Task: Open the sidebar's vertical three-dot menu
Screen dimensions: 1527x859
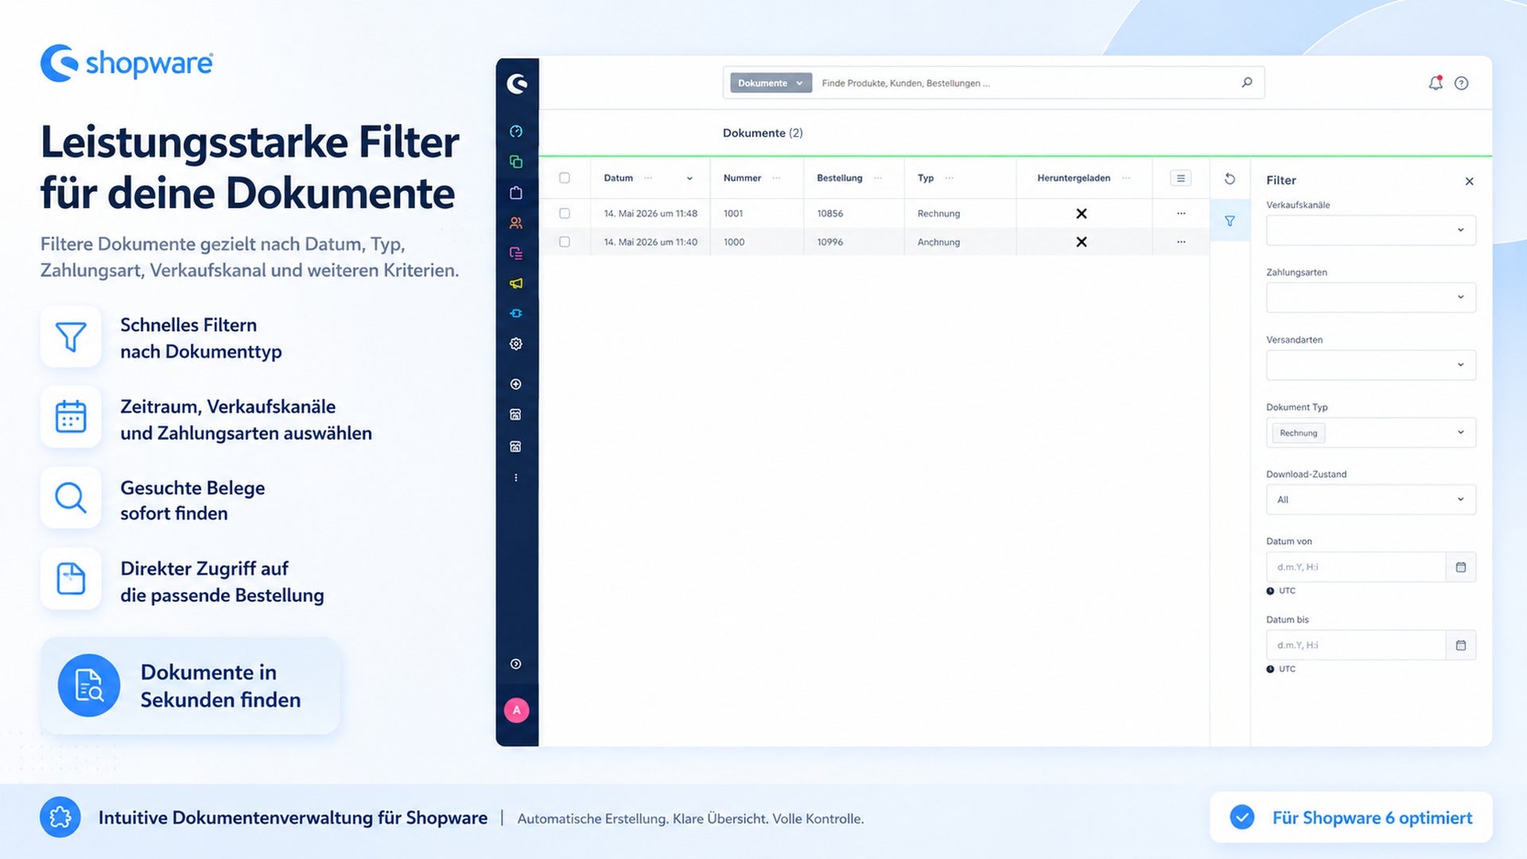Action: tap(516, 478)
